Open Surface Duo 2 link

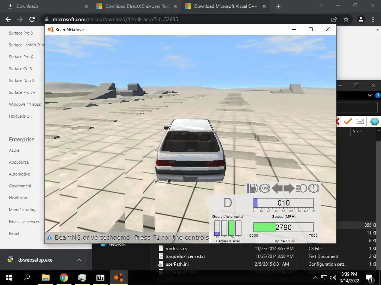(22, 81)
